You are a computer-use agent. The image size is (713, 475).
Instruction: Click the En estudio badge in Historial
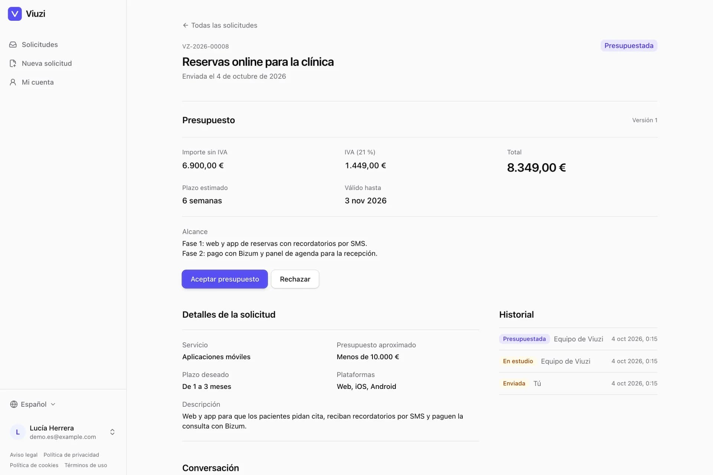pos(518,361)
